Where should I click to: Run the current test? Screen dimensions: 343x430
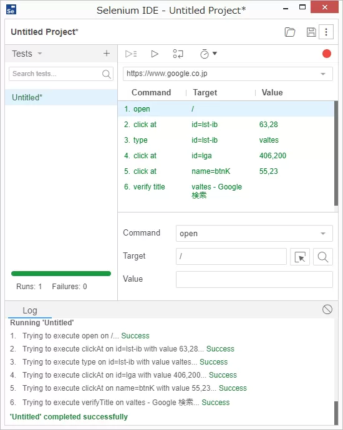155,54
